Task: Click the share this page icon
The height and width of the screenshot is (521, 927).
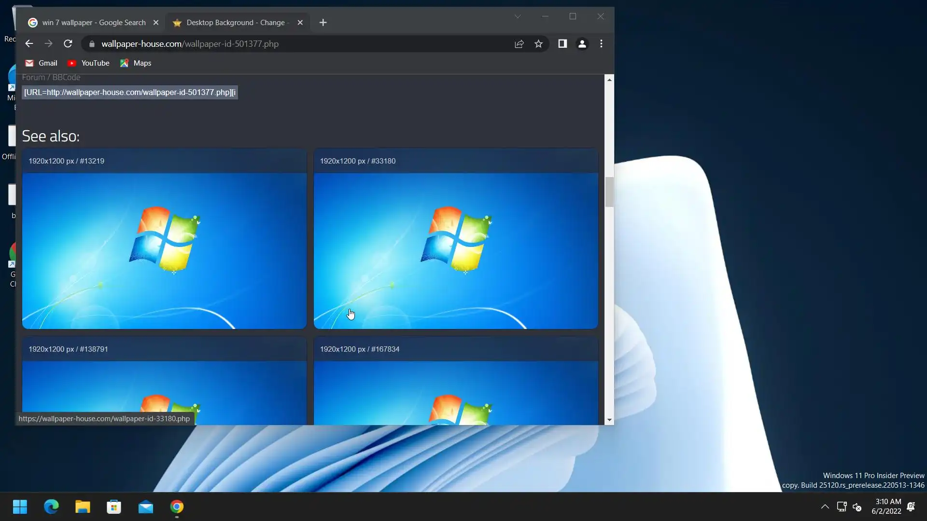Action: [519, 44]
